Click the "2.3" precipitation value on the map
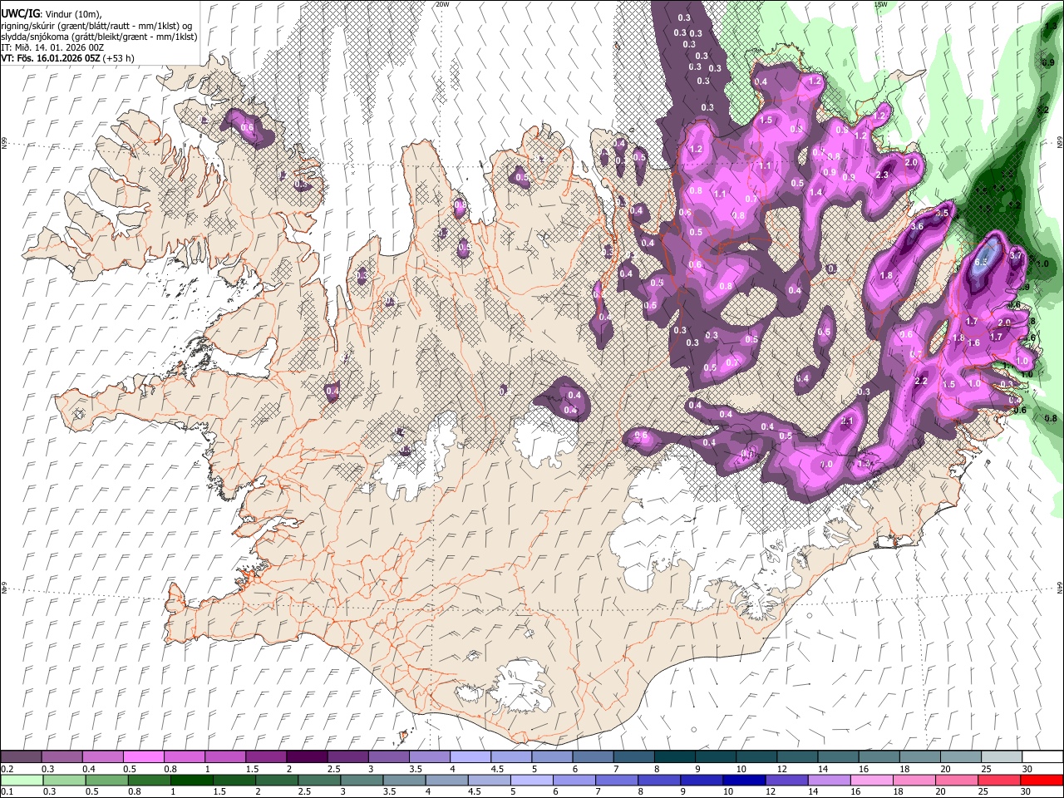The image size is (1064, 798). [x=882, y=175]
